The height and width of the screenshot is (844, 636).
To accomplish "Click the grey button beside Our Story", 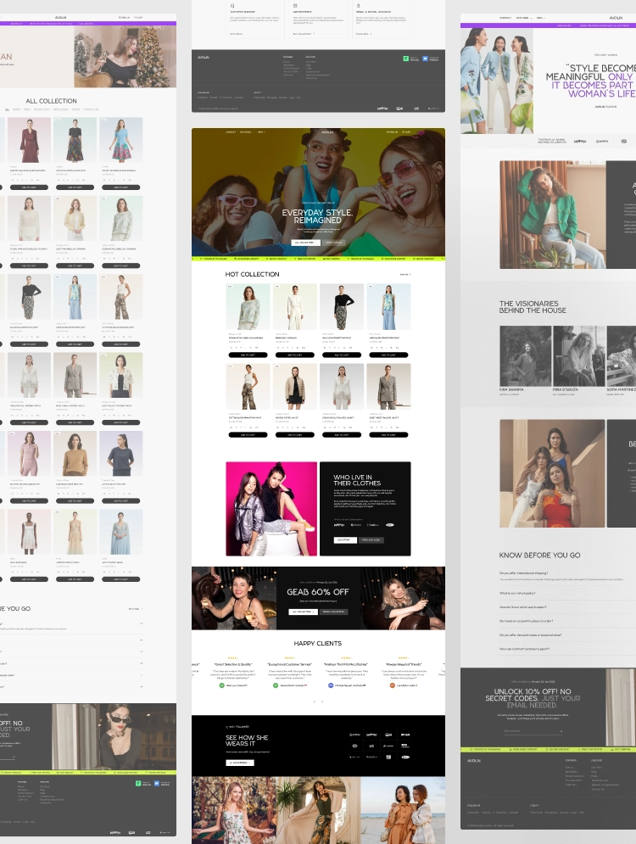I will (x=371, y=539).
